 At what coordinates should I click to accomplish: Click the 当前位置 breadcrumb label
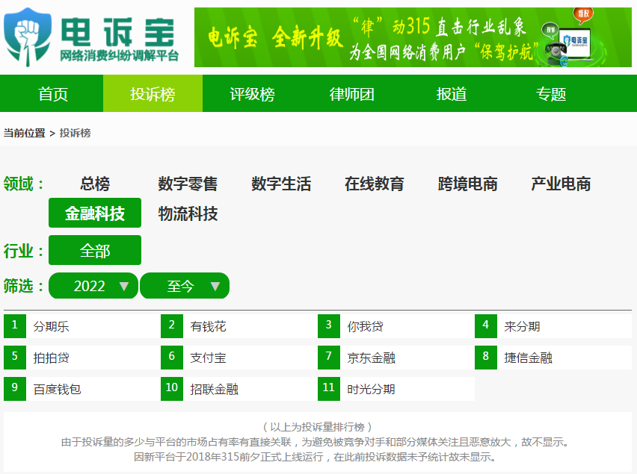click(x=25, y=133)
